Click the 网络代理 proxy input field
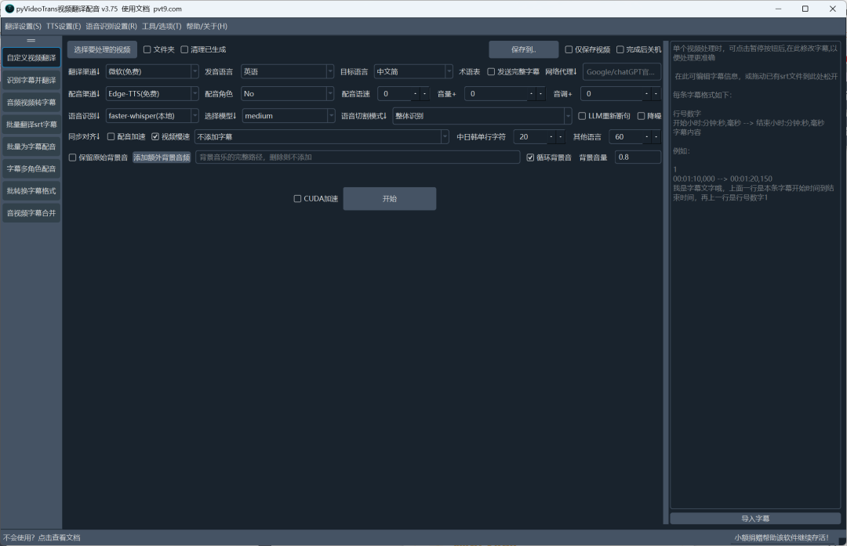847x546 pixels. click(x=621, y=72)
